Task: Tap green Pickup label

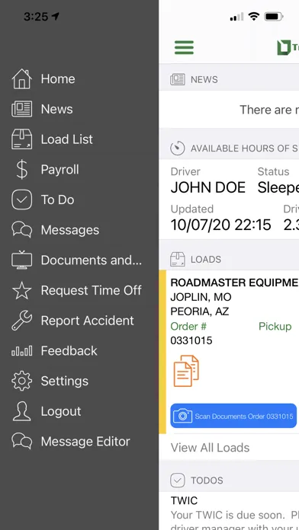Action: pos(275,326)
